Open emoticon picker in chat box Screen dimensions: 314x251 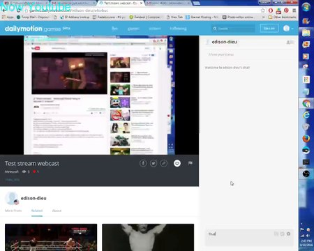(x=282, y=234)
